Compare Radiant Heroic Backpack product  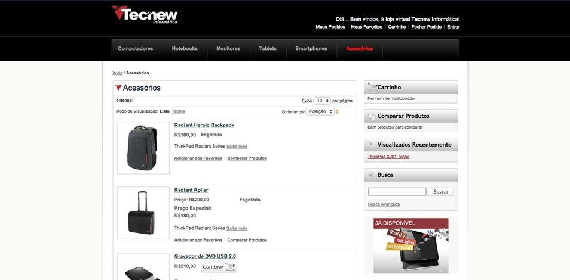pos(247,158)
